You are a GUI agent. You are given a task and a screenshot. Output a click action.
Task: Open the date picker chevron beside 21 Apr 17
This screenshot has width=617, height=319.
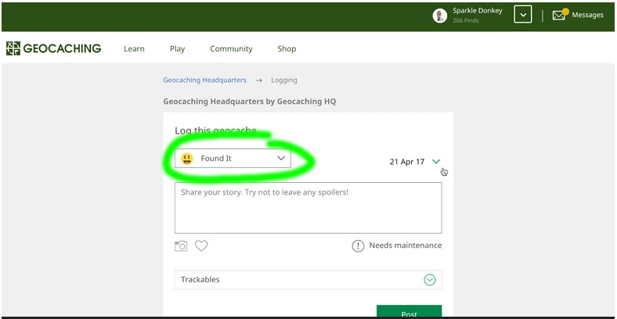[436, 162]
